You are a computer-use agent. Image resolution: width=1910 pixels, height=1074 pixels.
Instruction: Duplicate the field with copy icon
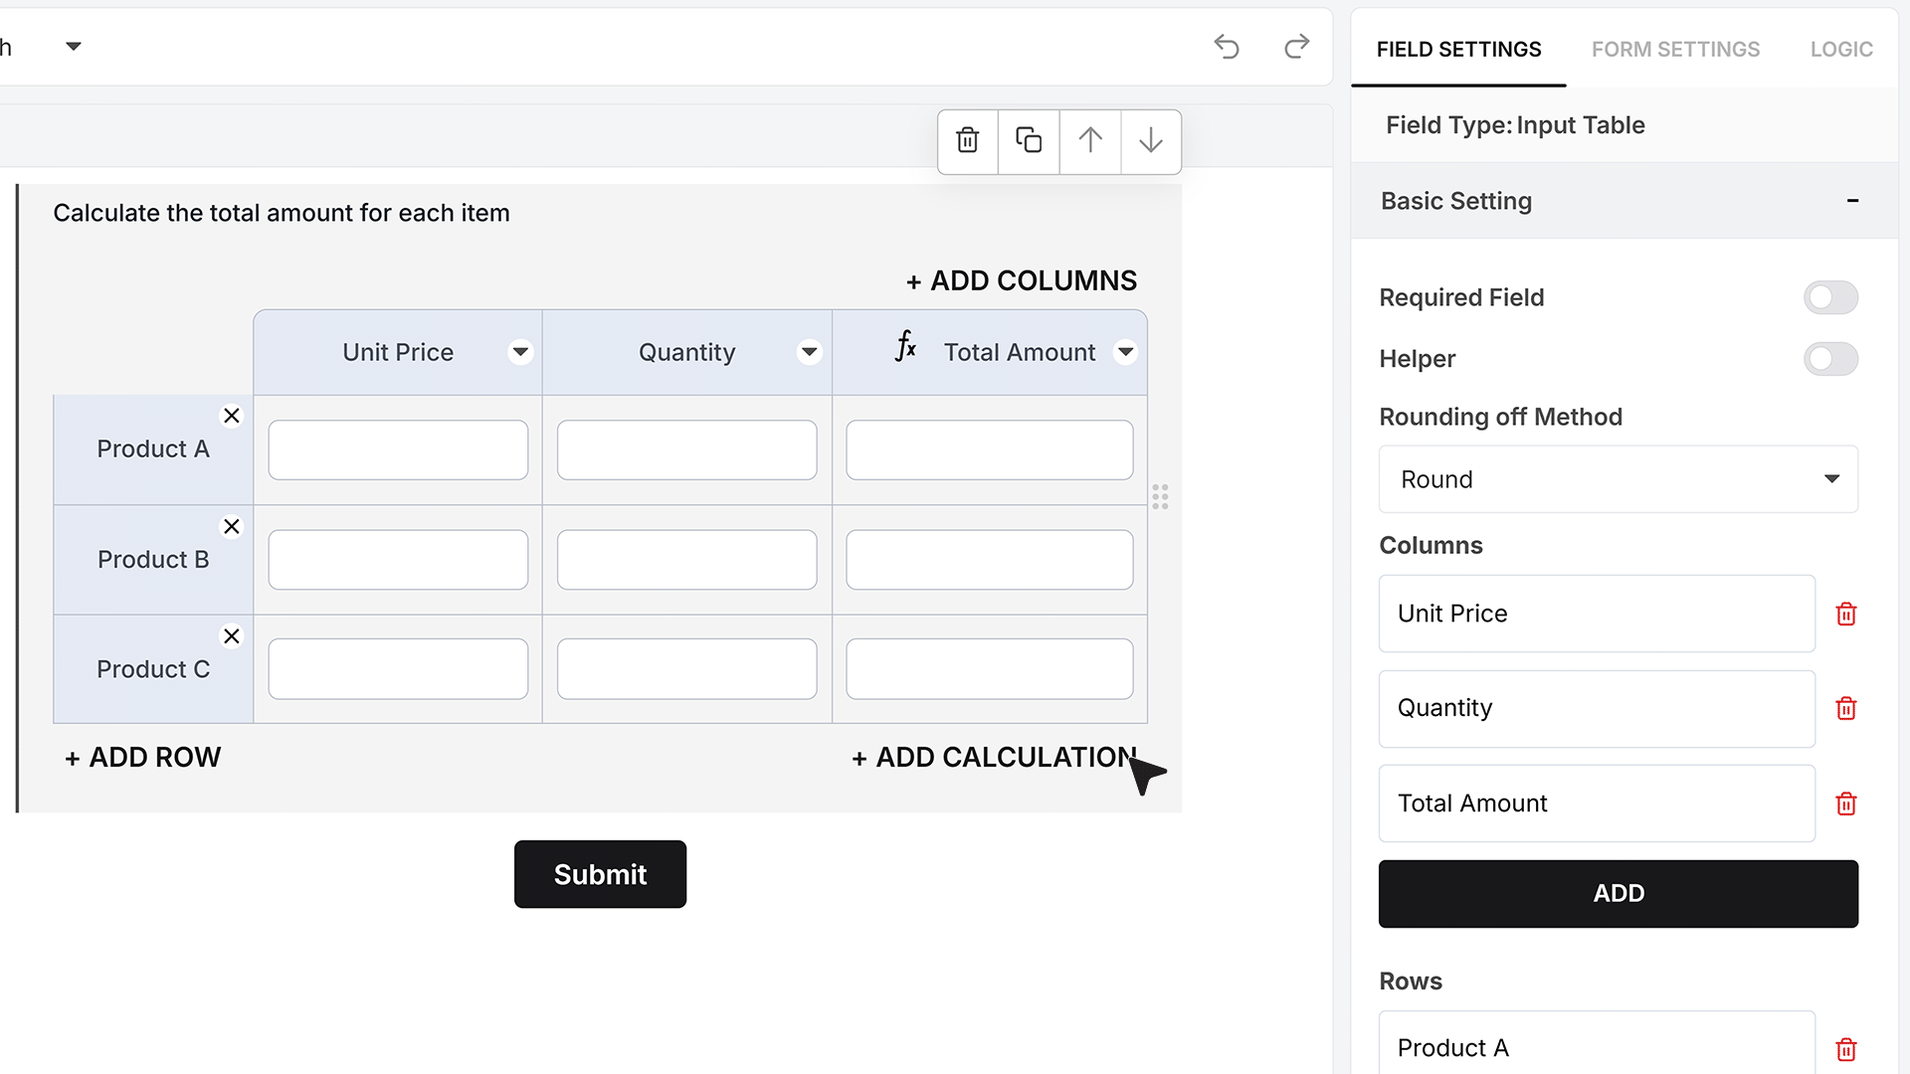pyautogui.click(x=1029, y=140)
